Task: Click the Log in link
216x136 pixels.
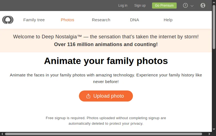Action: click(123, 6)
